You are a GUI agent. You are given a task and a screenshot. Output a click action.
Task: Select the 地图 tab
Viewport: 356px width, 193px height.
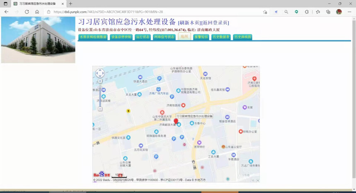(x=184, y=37)
